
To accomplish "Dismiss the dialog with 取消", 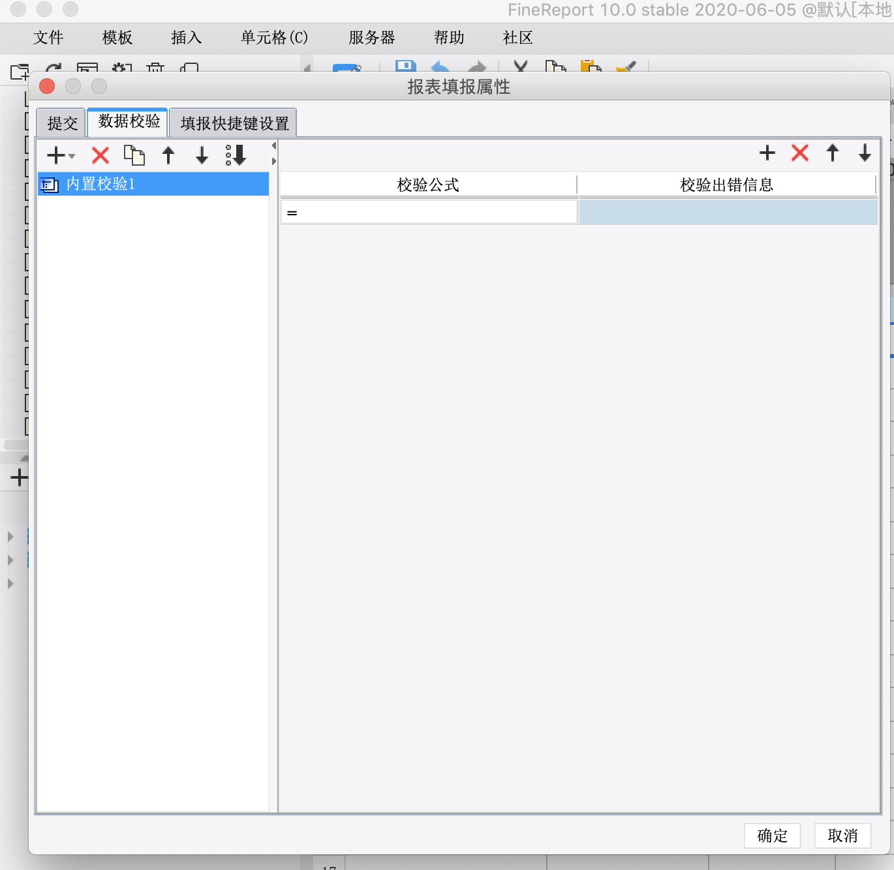I will (842, 836).
